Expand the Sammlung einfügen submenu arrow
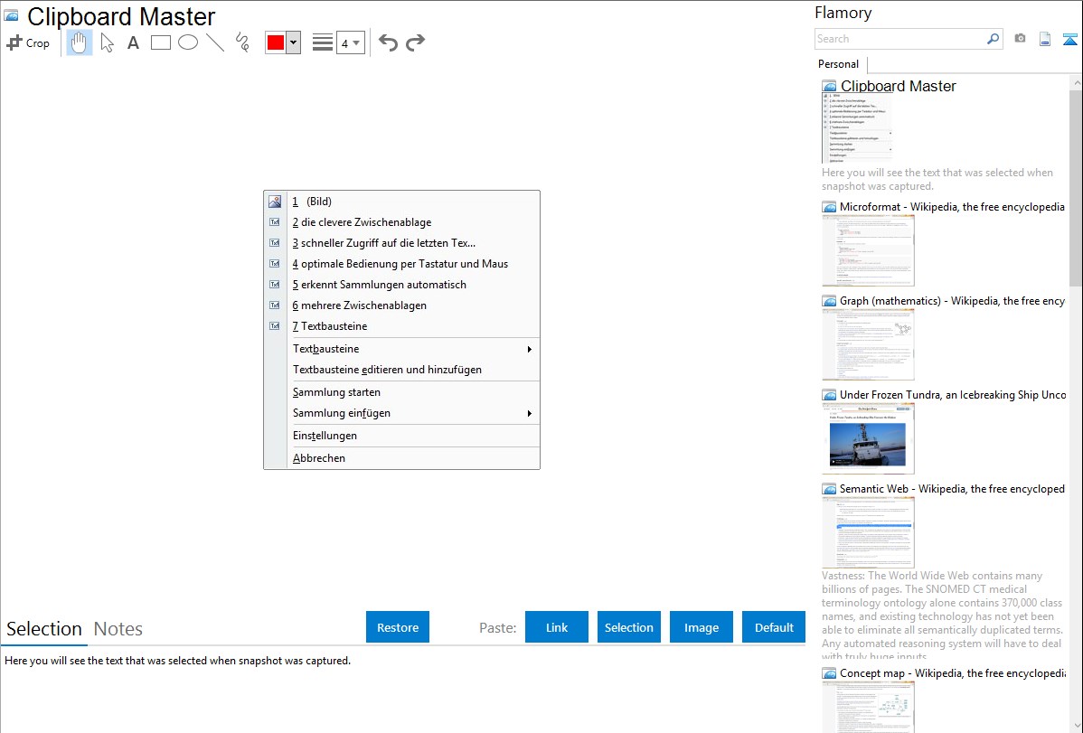Image resolution: width=1083 pixels, height=733 pixels. coord(530,413)
